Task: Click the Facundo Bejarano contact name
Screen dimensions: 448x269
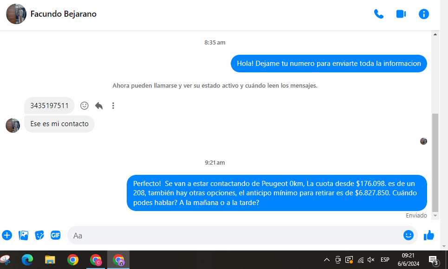Action: point(64,14)
